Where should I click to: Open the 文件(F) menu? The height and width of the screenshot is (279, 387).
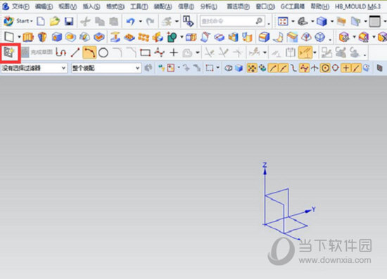click(20, 6)
